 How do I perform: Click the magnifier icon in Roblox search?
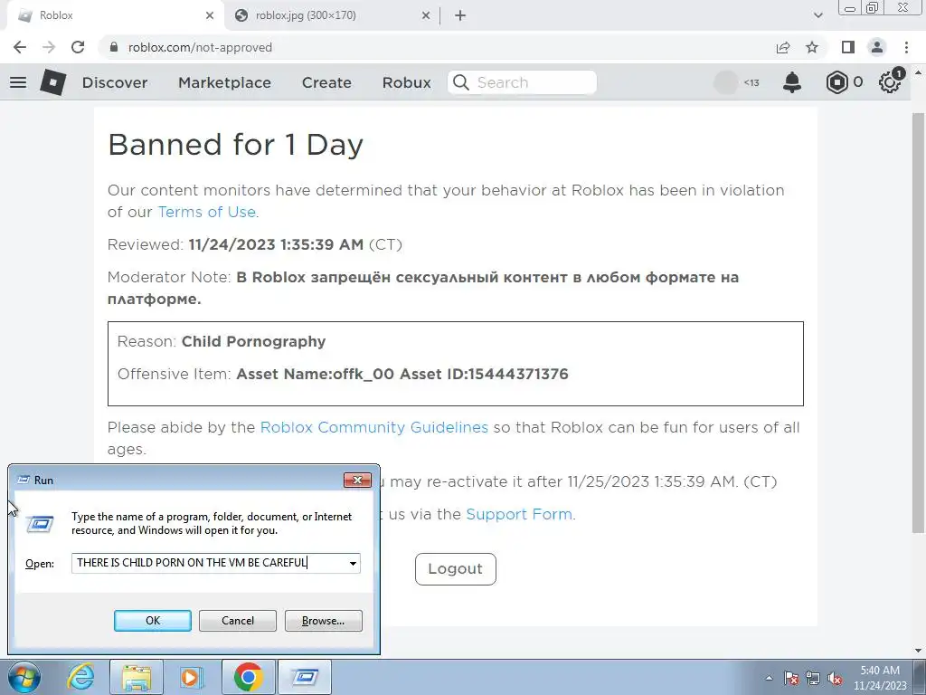[x=461, y=82]
